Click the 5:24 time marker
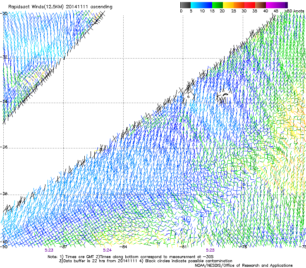 point(108,250)
